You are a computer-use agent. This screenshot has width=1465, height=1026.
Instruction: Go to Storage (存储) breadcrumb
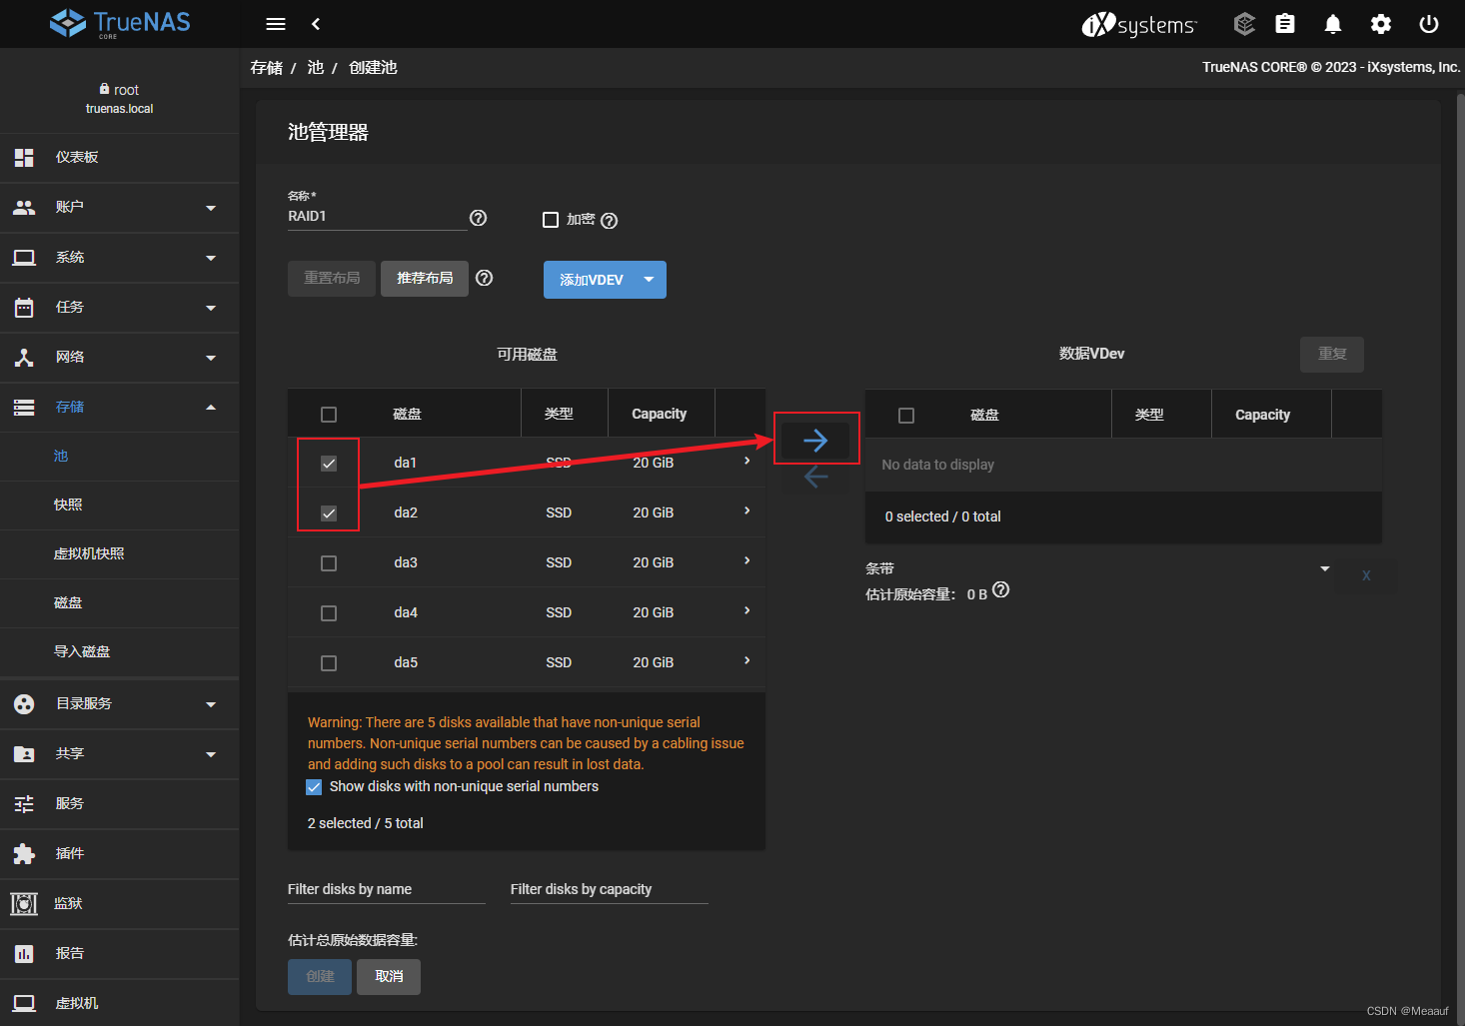(x=267, y=68)
